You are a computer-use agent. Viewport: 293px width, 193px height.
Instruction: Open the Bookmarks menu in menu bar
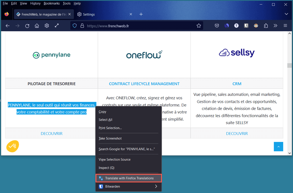[x=52, y=3]
